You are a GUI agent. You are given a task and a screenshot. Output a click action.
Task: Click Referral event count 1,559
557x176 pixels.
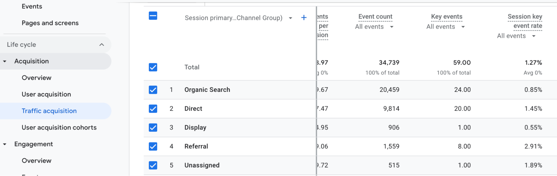391,146
